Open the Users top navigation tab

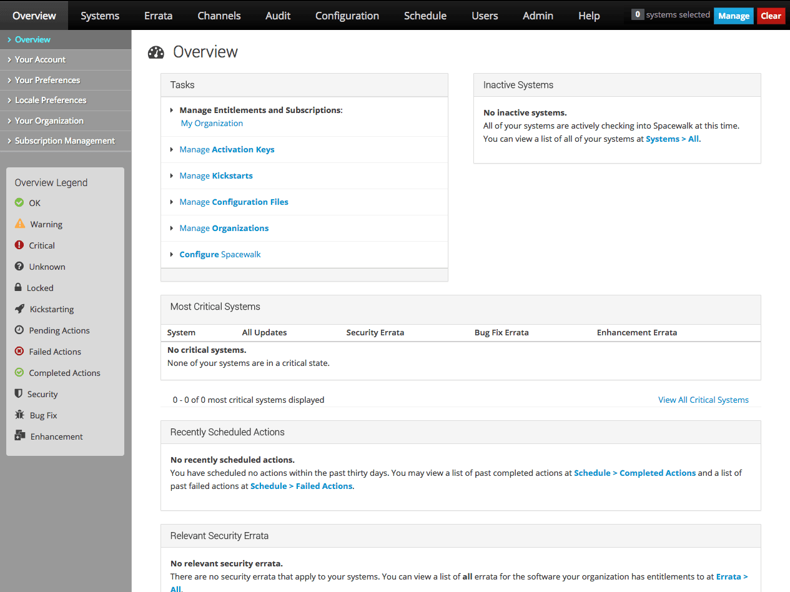(485, 16)
